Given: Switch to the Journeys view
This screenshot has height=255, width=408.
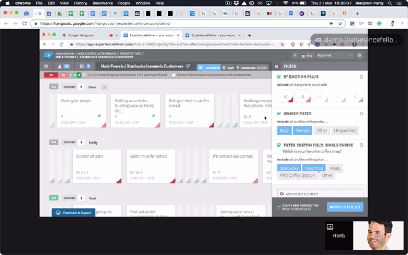Looking at the screenshot, I should click(209, 68).
